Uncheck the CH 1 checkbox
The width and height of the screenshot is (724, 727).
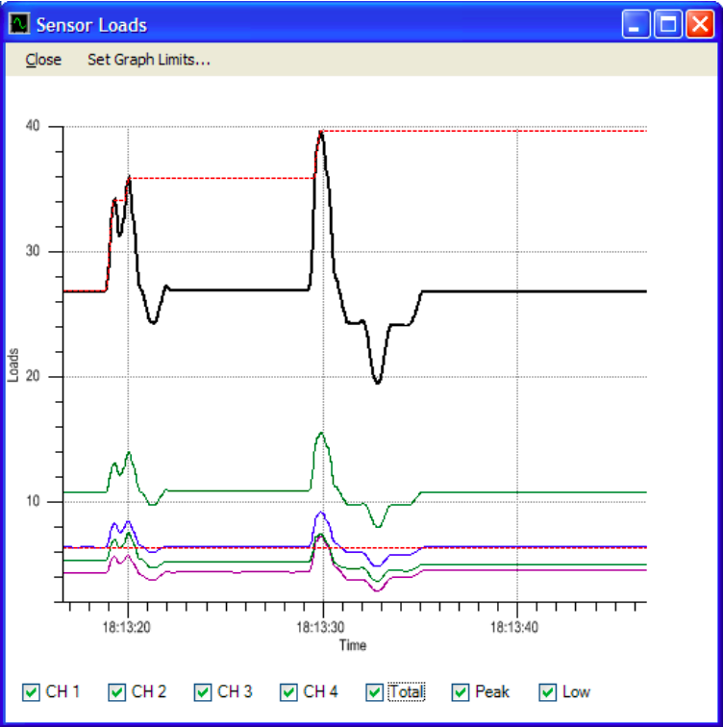point(31,692)
